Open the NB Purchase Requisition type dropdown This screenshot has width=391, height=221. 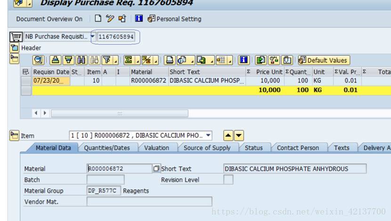click(93, 37)
